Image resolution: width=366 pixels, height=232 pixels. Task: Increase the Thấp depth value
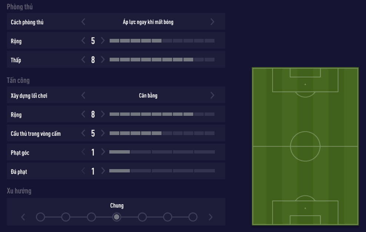tap(103, 60)
